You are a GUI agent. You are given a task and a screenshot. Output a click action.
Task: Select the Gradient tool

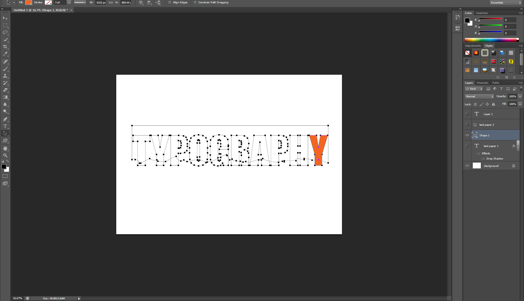[x=5, y=97]
